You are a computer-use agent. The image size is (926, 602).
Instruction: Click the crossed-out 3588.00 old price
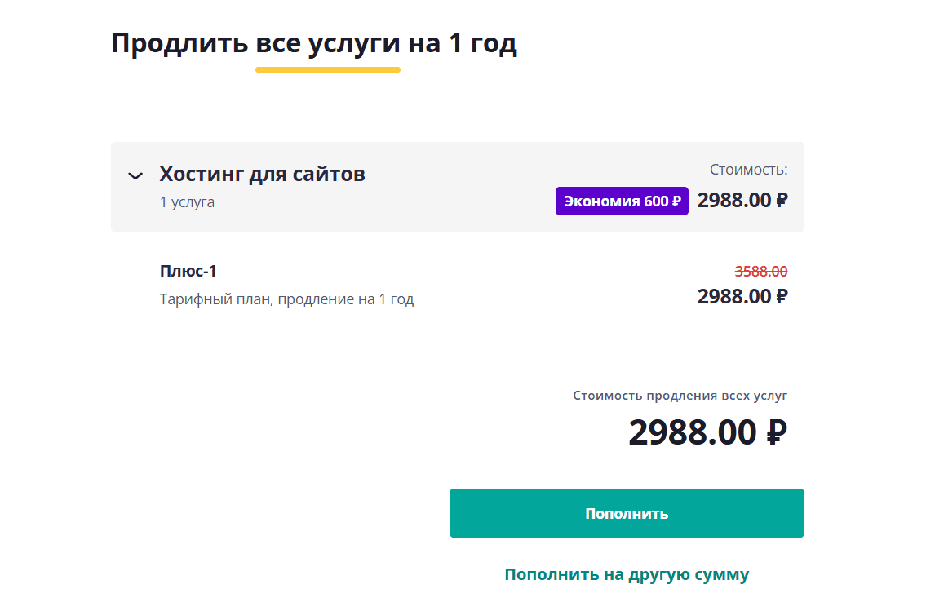760,272
